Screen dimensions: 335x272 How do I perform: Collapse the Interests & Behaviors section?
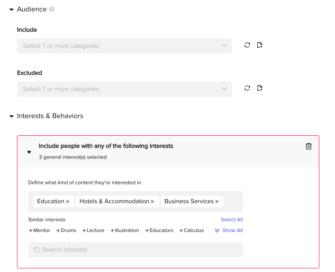click(x=12, y=116)
